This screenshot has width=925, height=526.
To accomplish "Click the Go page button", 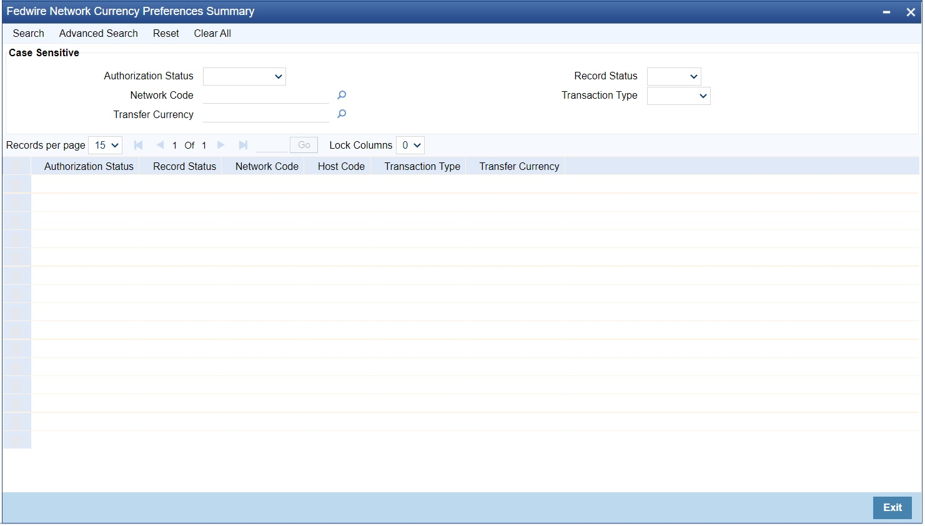I will pyautogui.click(x=304, y=145).
